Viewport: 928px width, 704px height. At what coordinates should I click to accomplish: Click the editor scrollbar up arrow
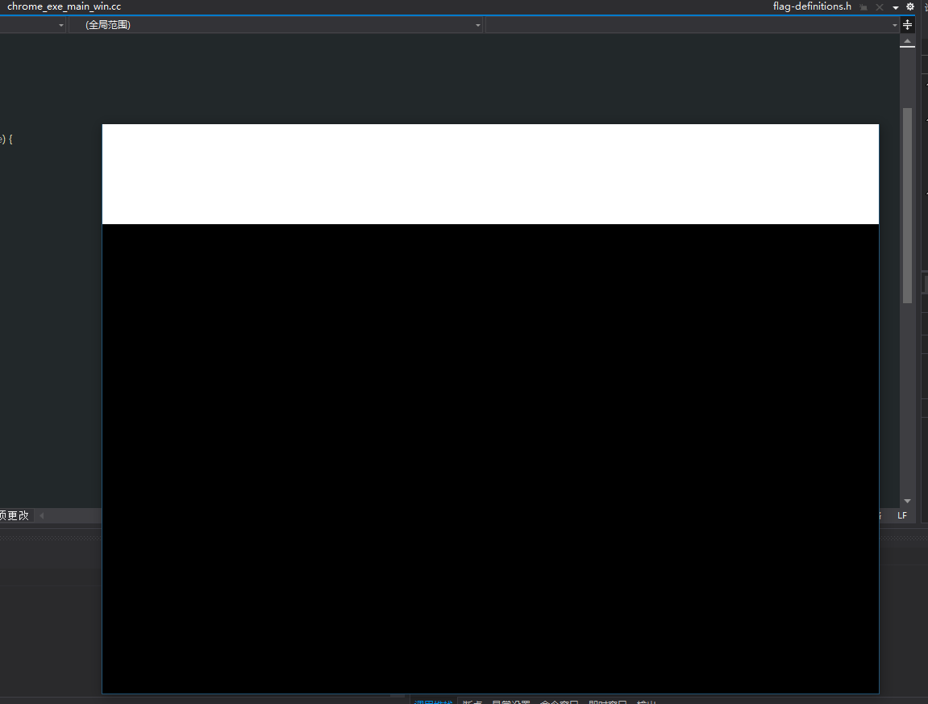coord(907,41)
